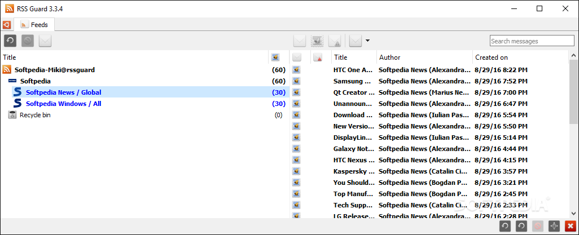Click the red X quit icon in status bar
The image size is (579, 235).
click(x=571, y=226)
